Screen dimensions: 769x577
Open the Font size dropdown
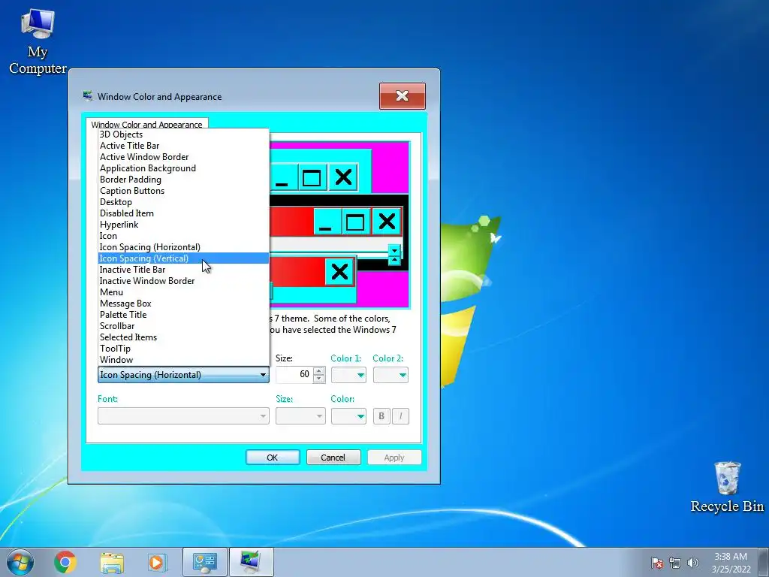tap(300, 416)
